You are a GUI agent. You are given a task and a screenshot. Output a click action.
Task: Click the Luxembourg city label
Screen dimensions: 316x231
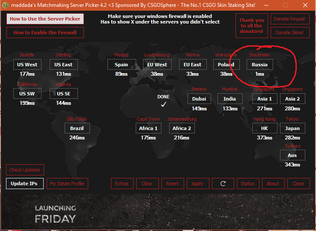[x=157, y=55]
